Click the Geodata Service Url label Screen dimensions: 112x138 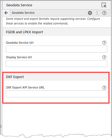pos(20,43)
